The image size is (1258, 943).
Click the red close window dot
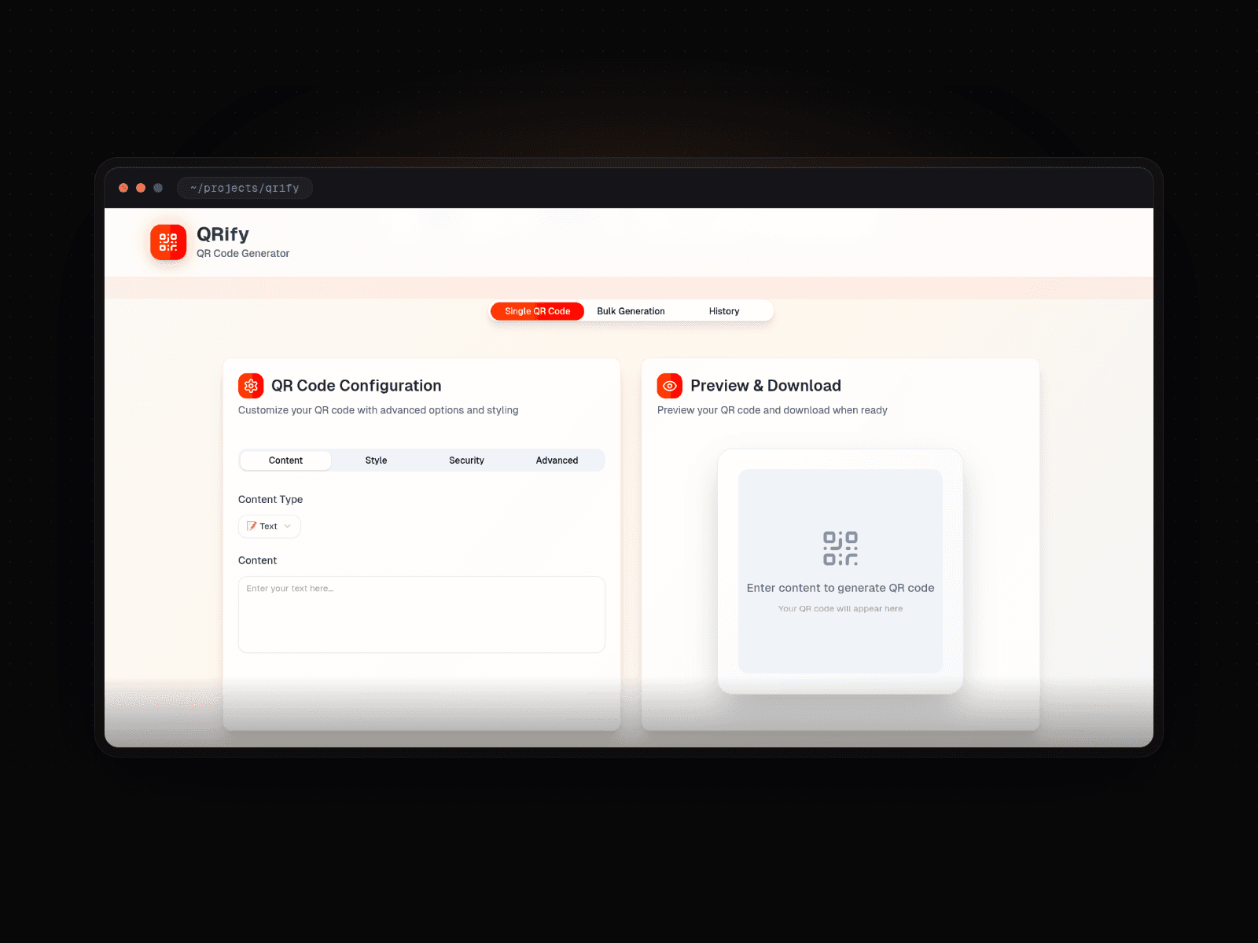[x=123, y=188]
